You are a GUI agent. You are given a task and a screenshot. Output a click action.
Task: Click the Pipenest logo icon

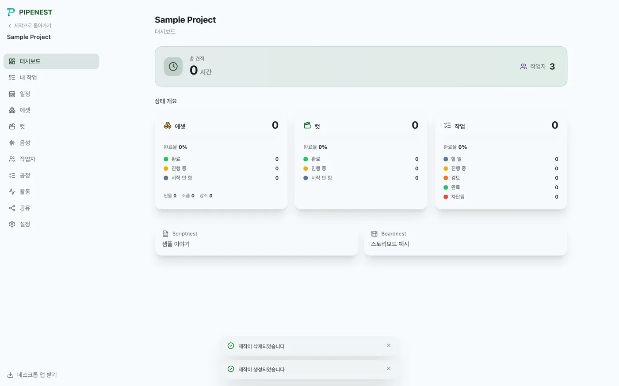click(11, 12)
